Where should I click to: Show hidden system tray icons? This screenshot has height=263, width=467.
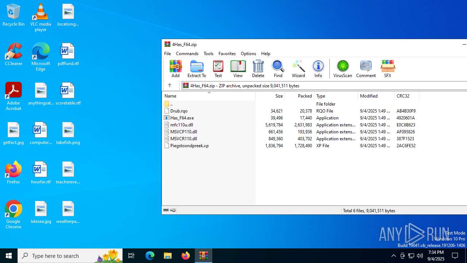[393, 256]
